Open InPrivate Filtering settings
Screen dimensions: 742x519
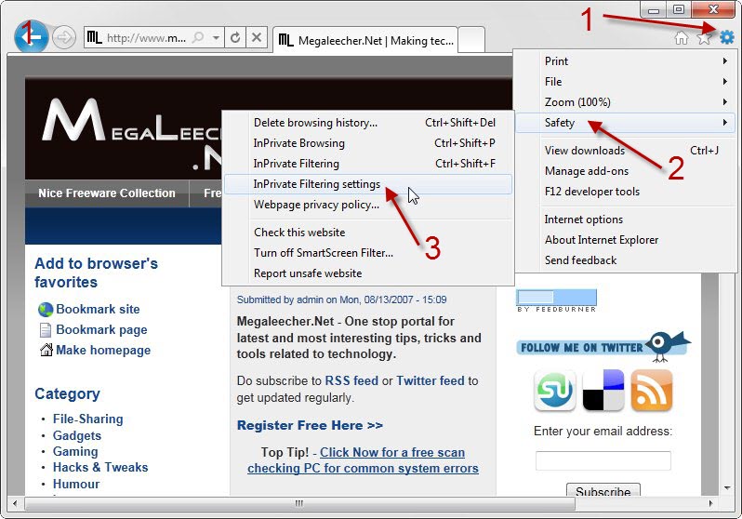point(367,184)
